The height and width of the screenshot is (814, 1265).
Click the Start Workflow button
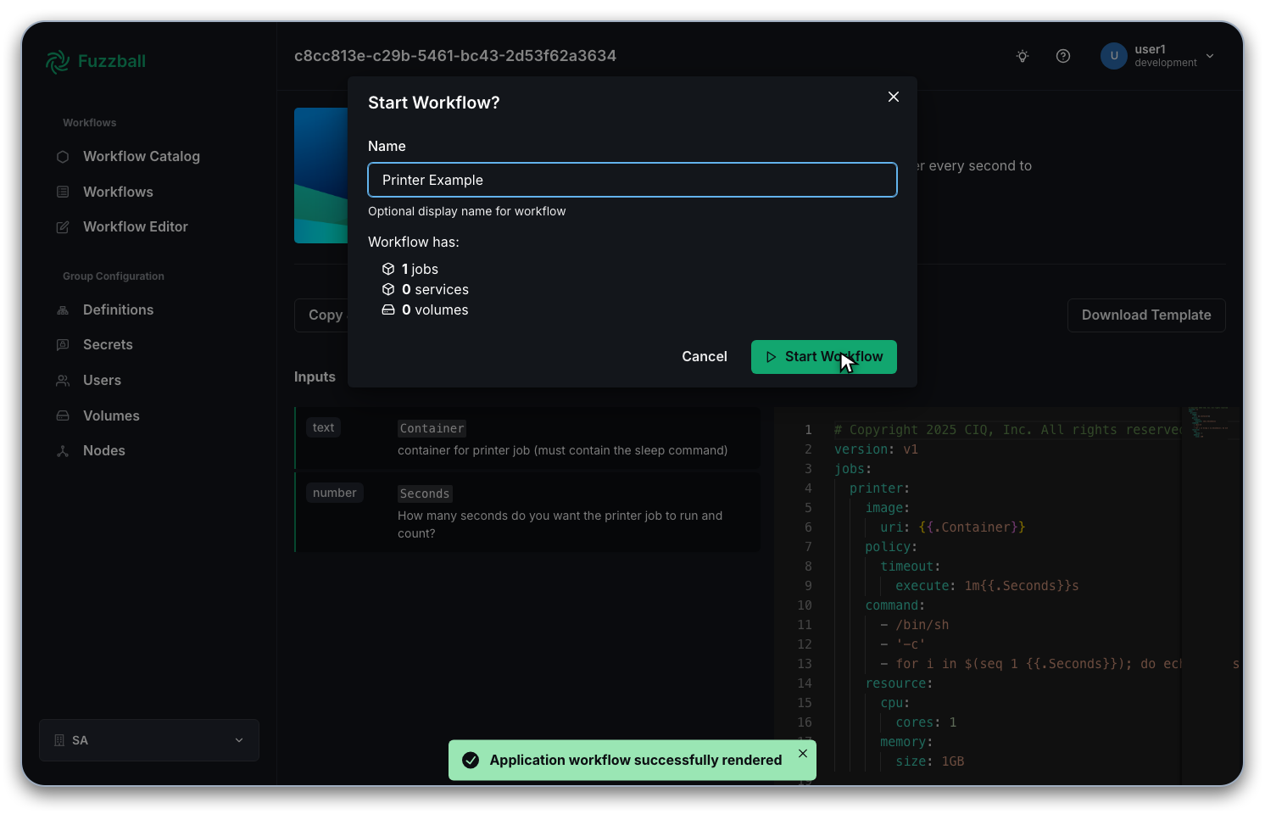(823, 356)
